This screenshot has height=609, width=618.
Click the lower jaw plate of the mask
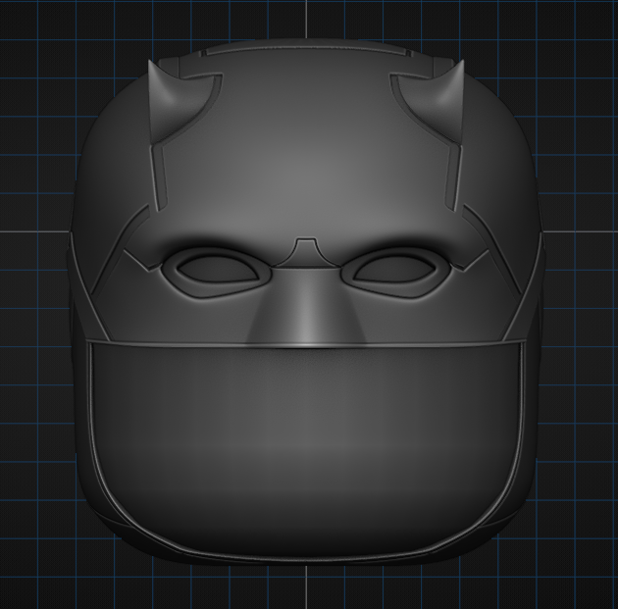(307, 453)
